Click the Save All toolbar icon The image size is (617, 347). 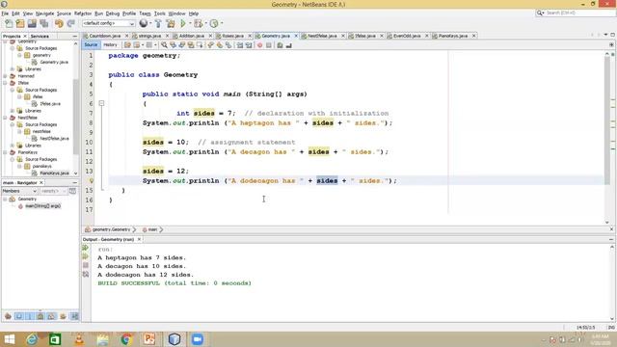click(x=43, y=23)
